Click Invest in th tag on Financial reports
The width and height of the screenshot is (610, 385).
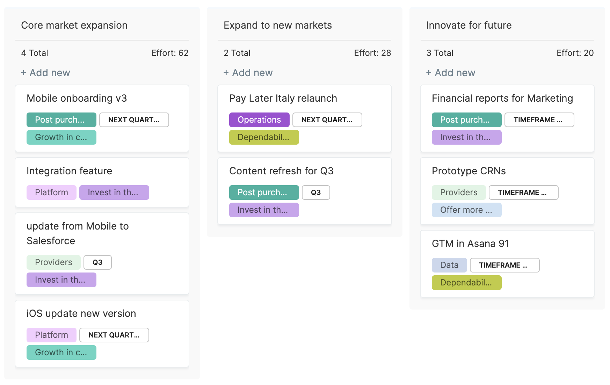467,137
